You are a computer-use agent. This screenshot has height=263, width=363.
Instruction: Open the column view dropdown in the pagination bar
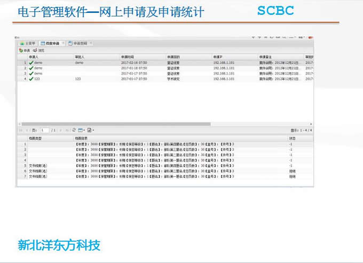point(82,130)
